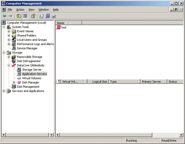Go up one level via folder icon
This screenshot has width=185, height=144.
click(x=19, y=16)
